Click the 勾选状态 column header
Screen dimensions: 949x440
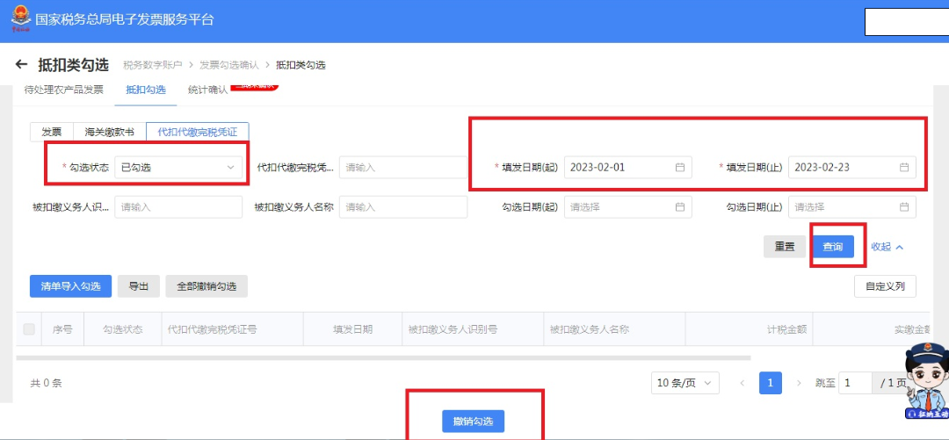(123, 329)
